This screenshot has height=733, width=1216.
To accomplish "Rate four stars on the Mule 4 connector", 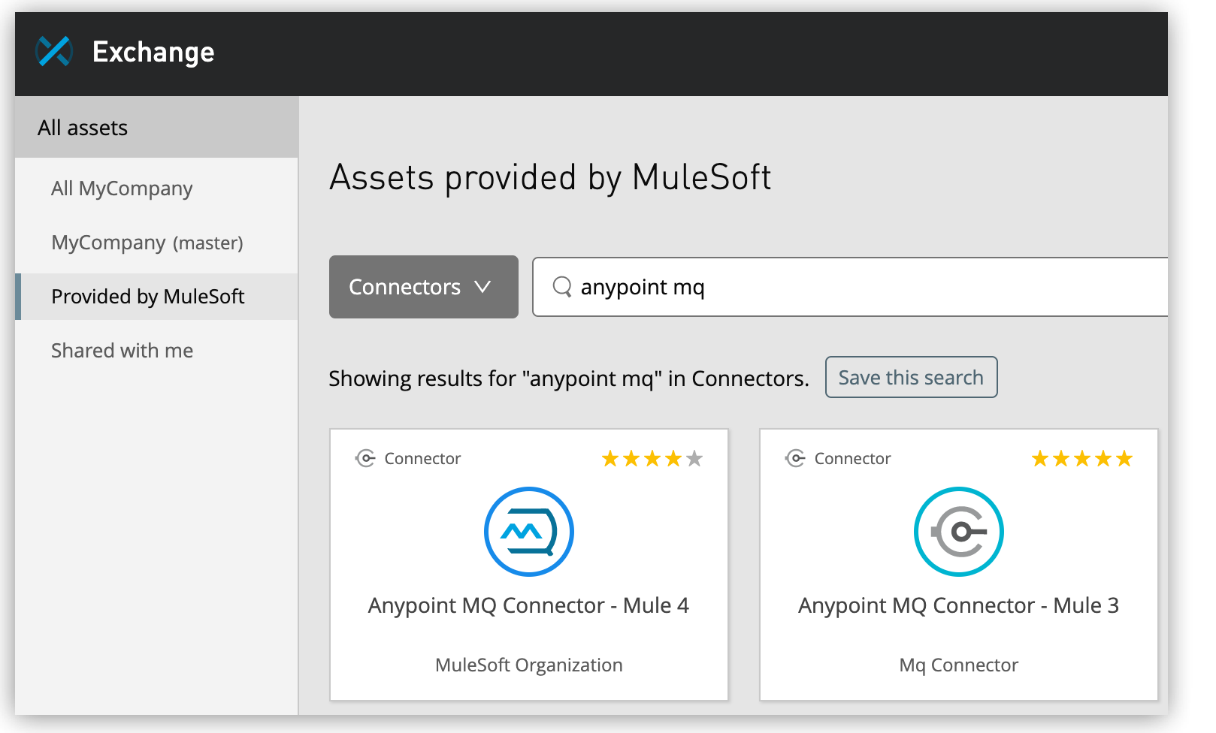I will 673,457.
